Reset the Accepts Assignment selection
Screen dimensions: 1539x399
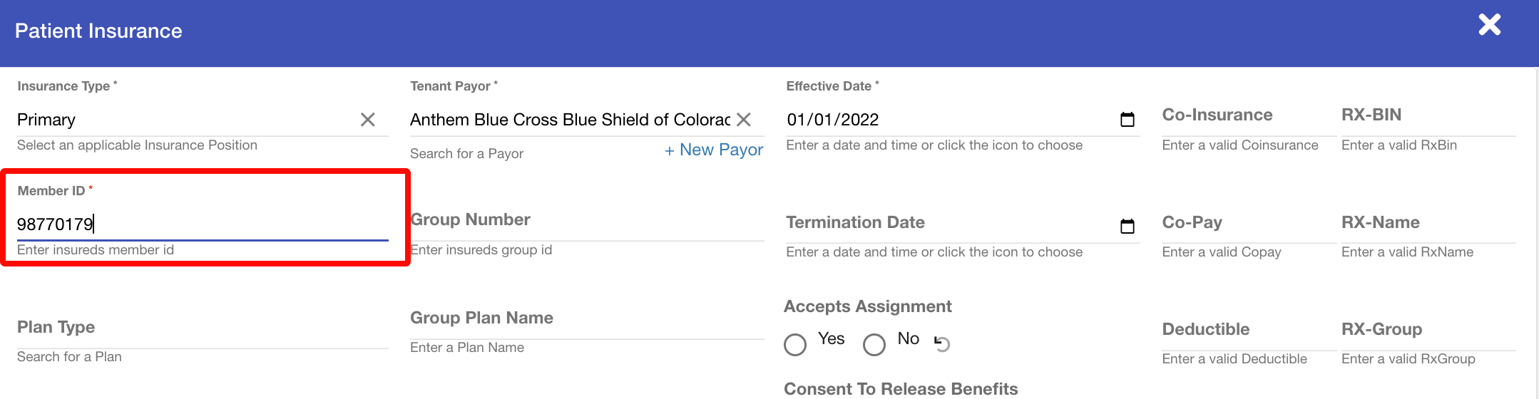tap(942, 344)
